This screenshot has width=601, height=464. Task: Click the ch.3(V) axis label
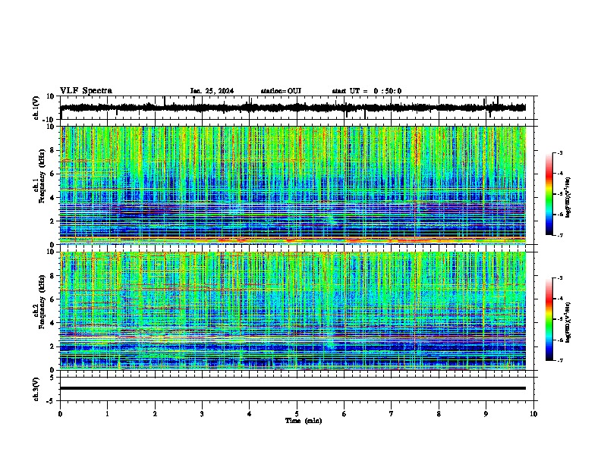click(x=36, y=389)
